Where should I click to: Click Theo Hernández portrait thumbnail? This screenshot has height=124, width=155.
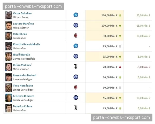point(9,88)
